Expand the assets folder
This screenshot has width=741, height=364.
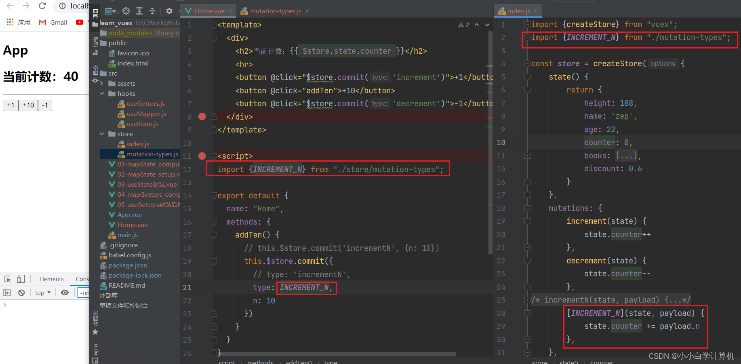tap(102, 83)
